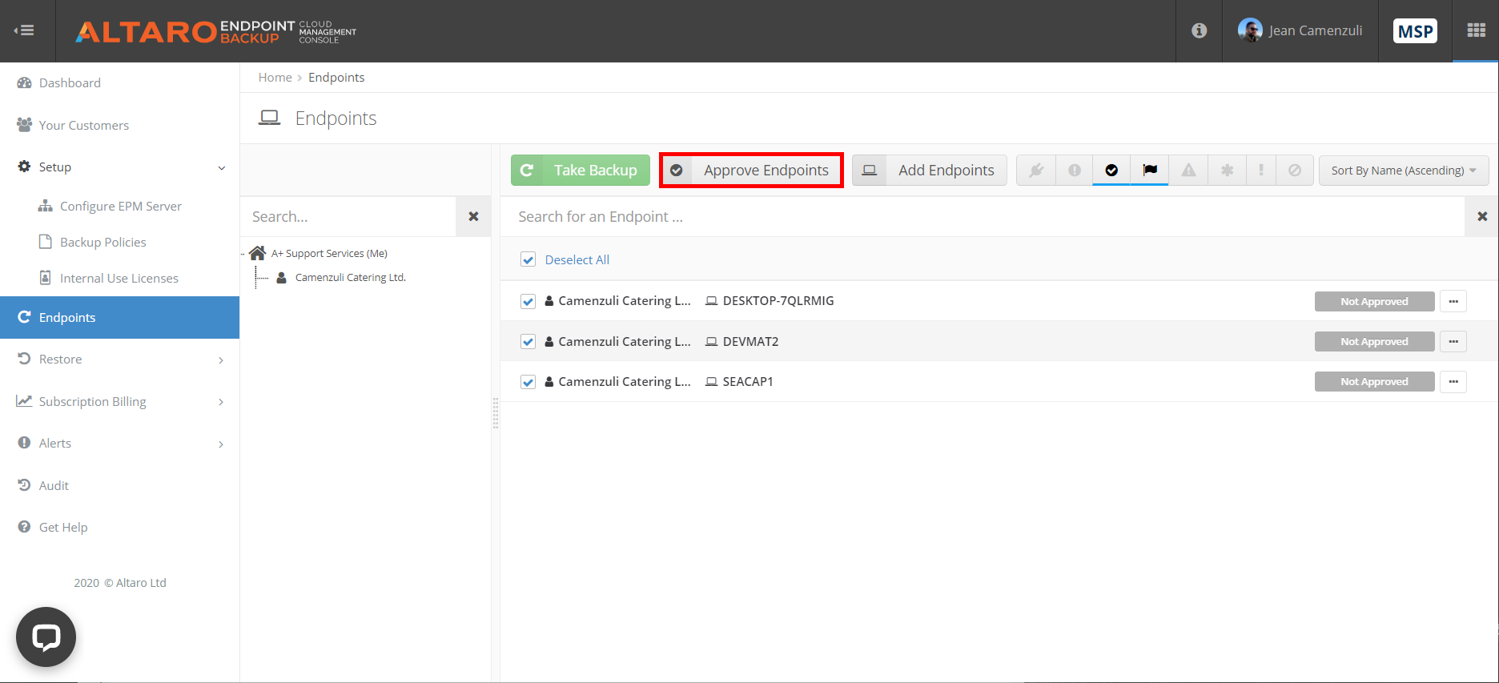
Task: Click Add Endpoints button
Action: click(930, 170)
